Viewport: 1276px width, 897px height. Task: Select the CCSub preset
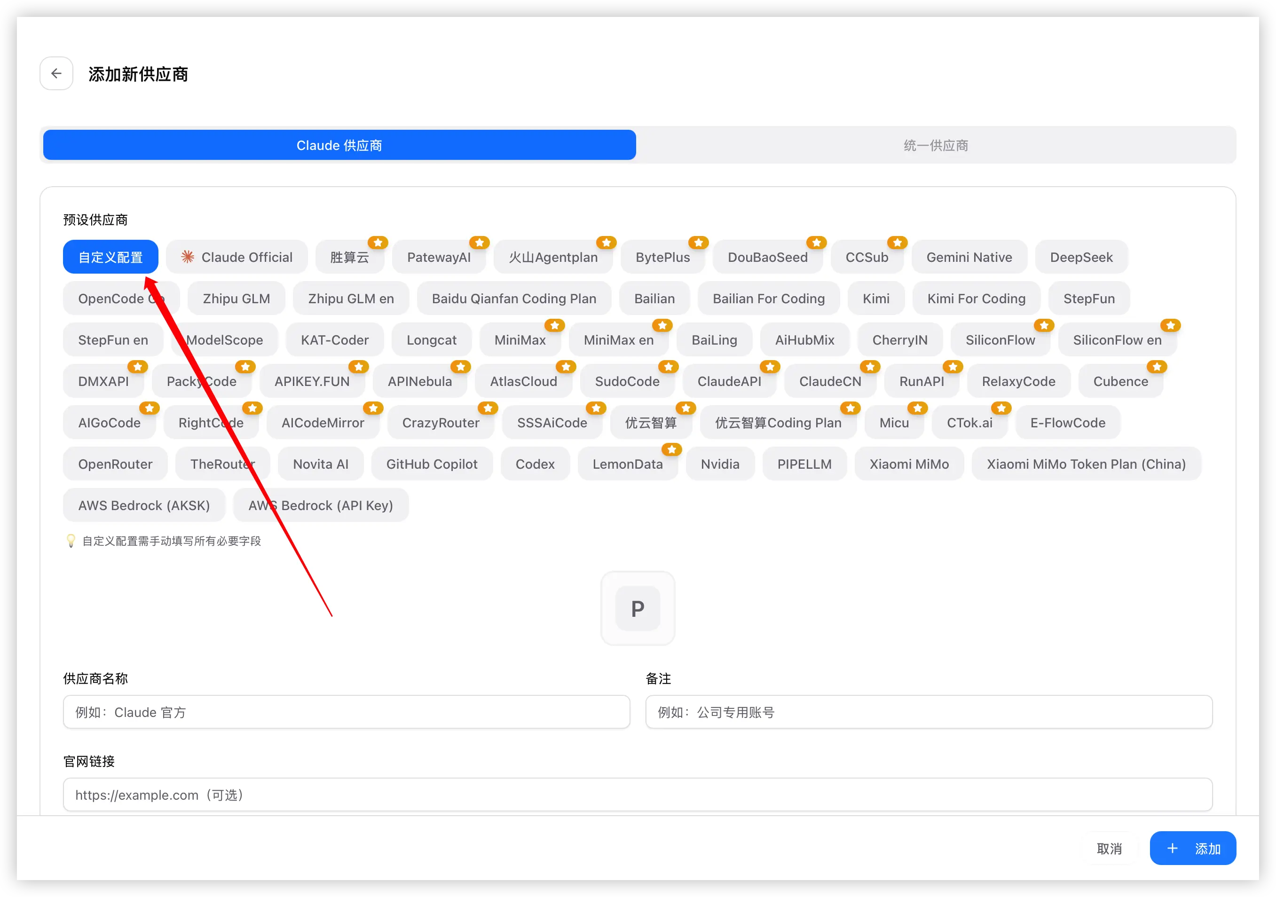(866, 257)
